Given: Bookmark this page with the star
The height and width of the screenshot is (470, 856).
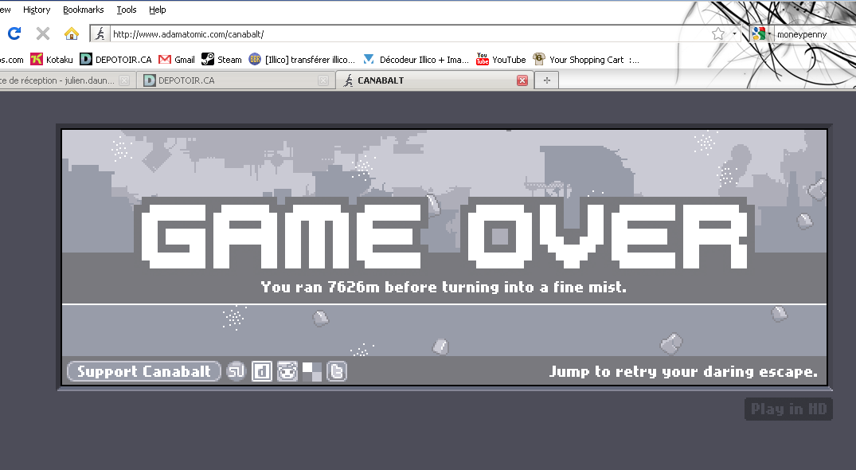Looking at the screenshot, I should coord(718,33).
